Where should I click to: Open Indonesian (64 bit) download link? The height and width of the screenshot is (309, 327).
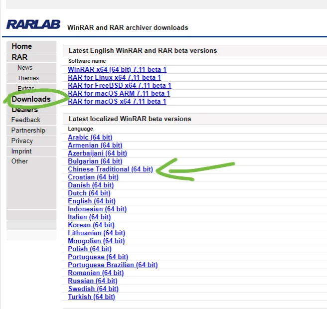(97, 209)
